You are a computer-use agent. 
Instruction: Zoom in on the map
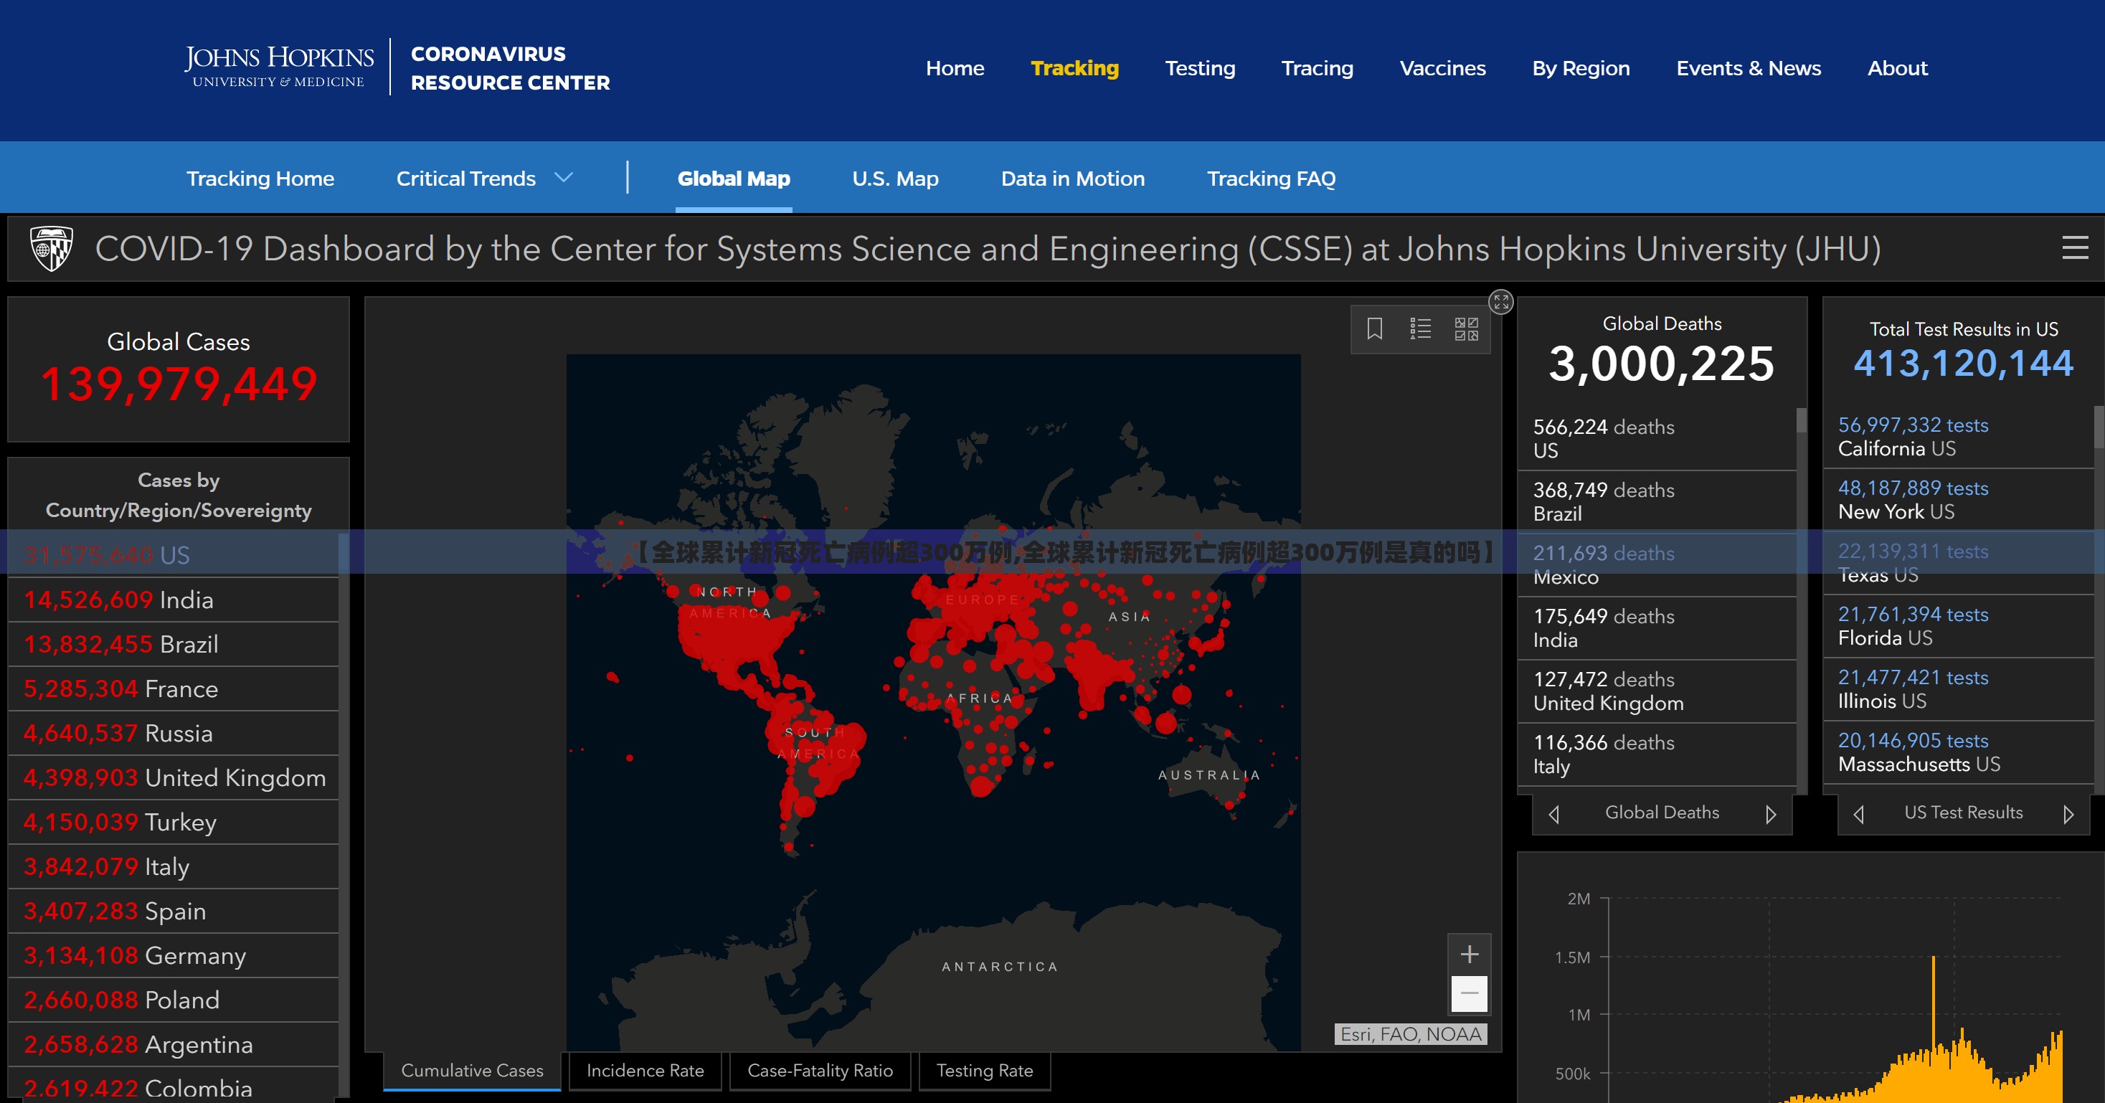(1470, 955)
